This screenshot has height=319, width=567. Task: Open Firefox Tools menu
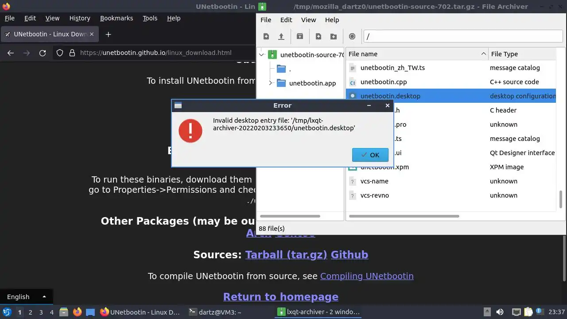150,18
